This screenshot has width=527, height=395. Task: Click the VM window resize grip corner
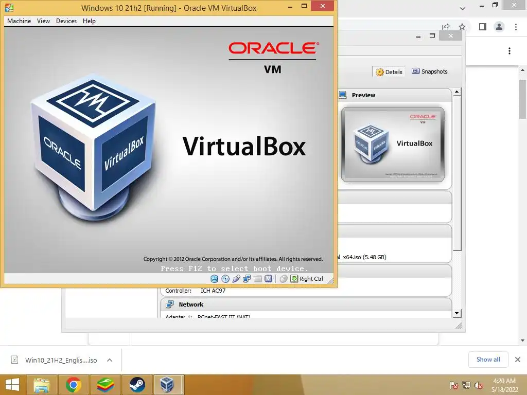tap(331, 281)
